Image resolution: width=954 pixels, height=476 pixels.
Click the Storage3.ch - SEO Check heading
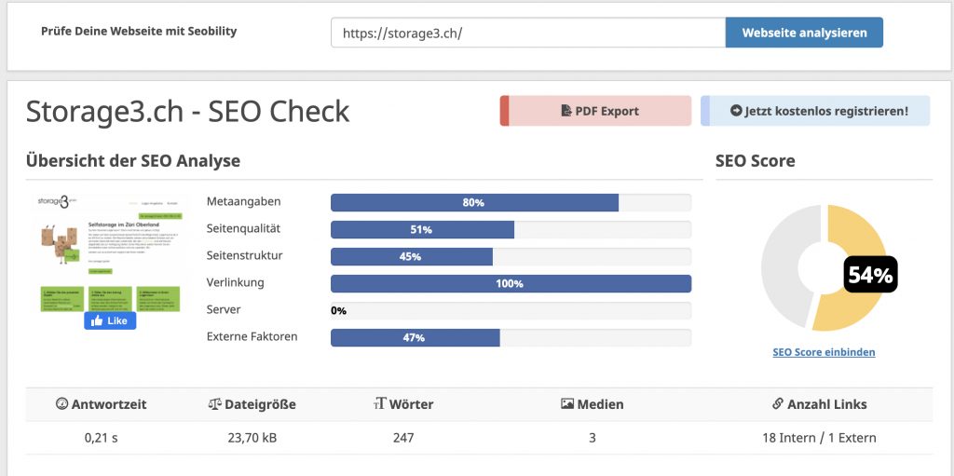(x=188, y=111)
